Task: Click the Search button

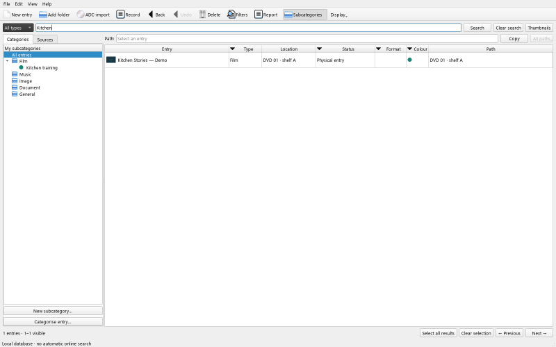Action: [x=477, y=28]
